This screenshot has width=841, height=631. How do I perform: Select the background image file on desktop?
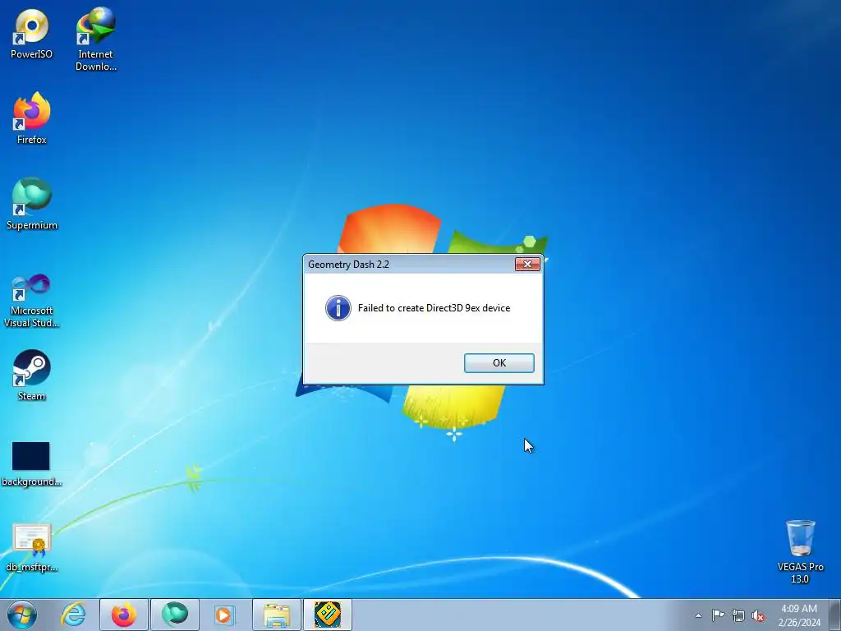[x=32, y=464]
